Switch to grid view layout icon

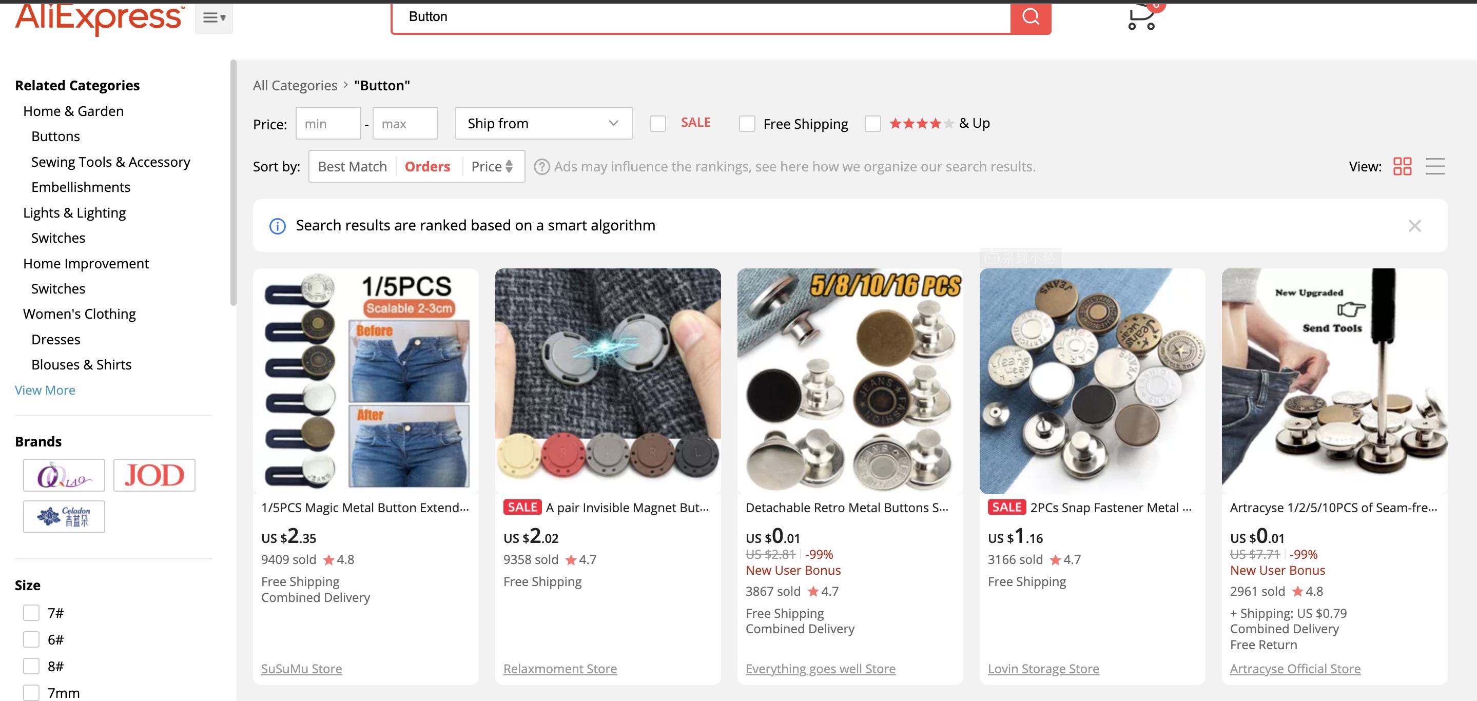click(x=1402, y=166)
